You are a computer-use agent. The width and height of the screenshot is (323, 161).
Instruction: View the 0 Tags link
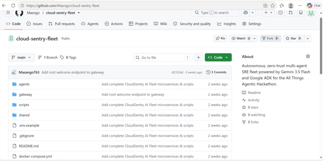[68, 57]
